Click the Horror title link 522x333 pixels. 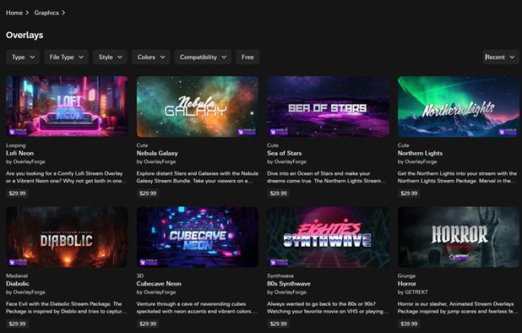[x=407, y=284]
